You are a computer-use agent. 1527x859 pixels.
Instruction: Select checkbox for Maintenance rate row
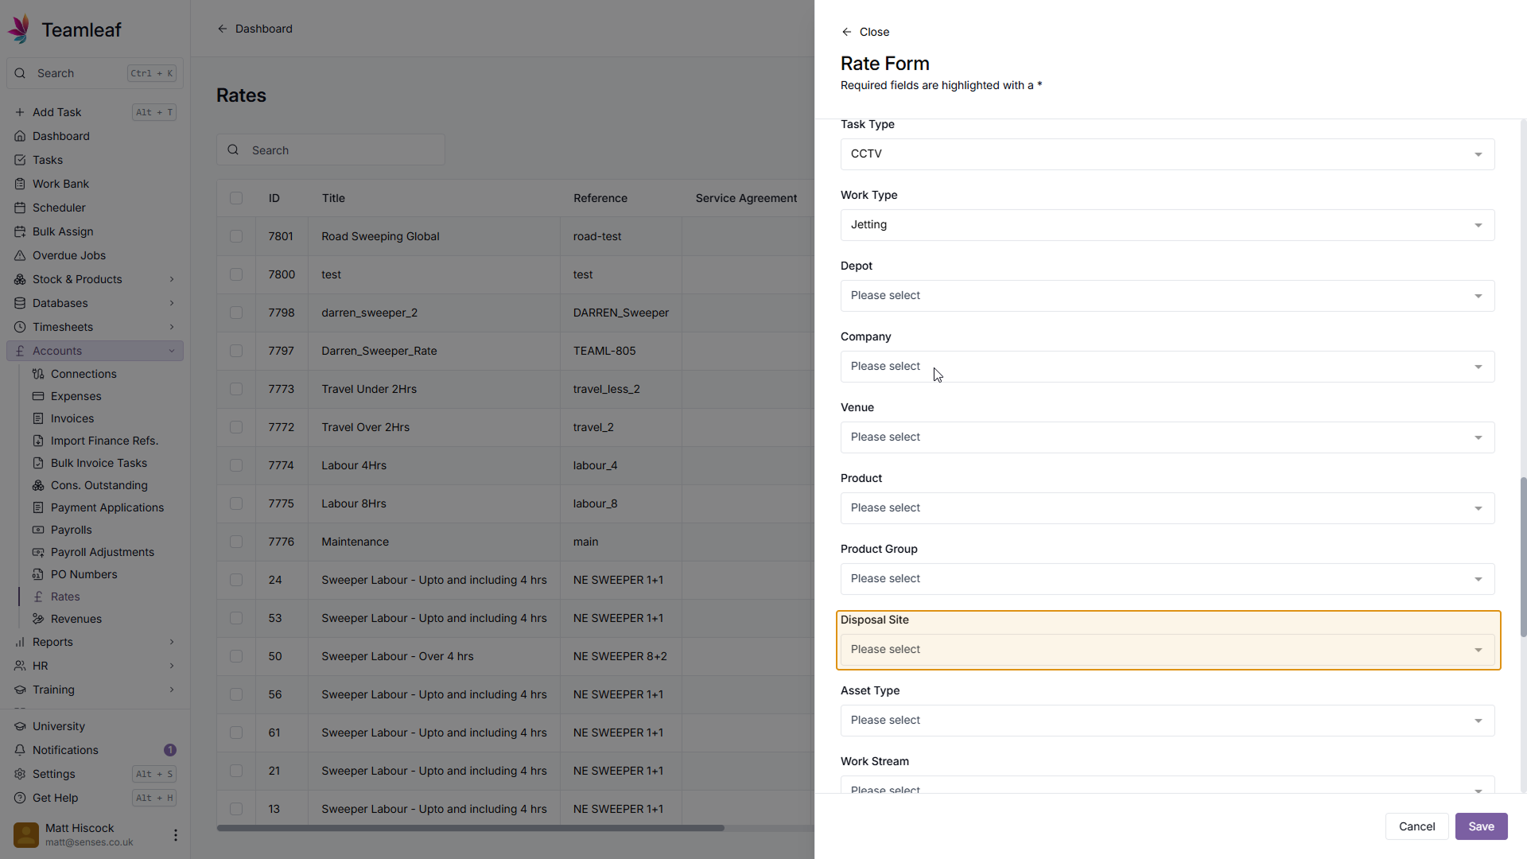pyautogui.click(x=236, y=542)
